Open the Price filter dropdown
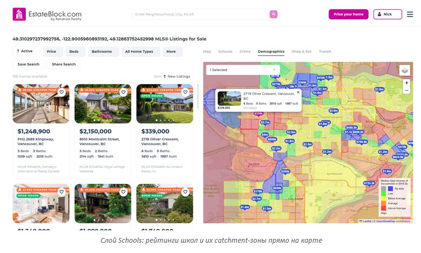Viewport: 421px width, 253px height. 53,51
